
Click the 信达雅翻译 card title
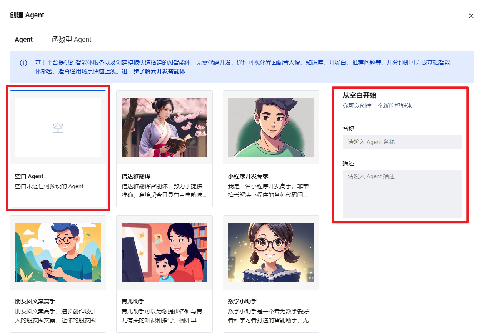point(136,176)
